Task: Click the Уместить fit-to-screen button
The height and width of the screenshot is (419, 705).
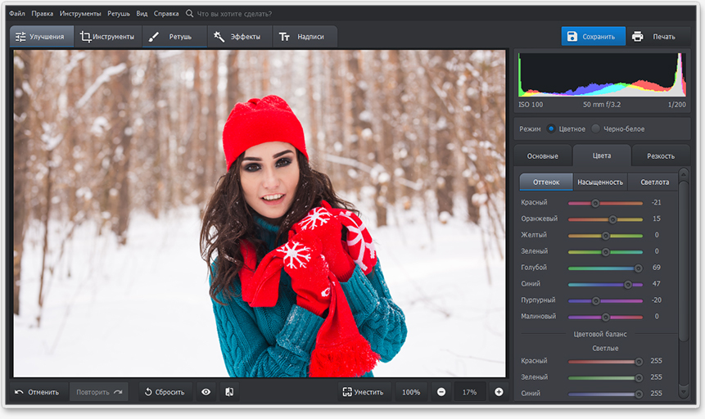Action: tap(363, 392)
